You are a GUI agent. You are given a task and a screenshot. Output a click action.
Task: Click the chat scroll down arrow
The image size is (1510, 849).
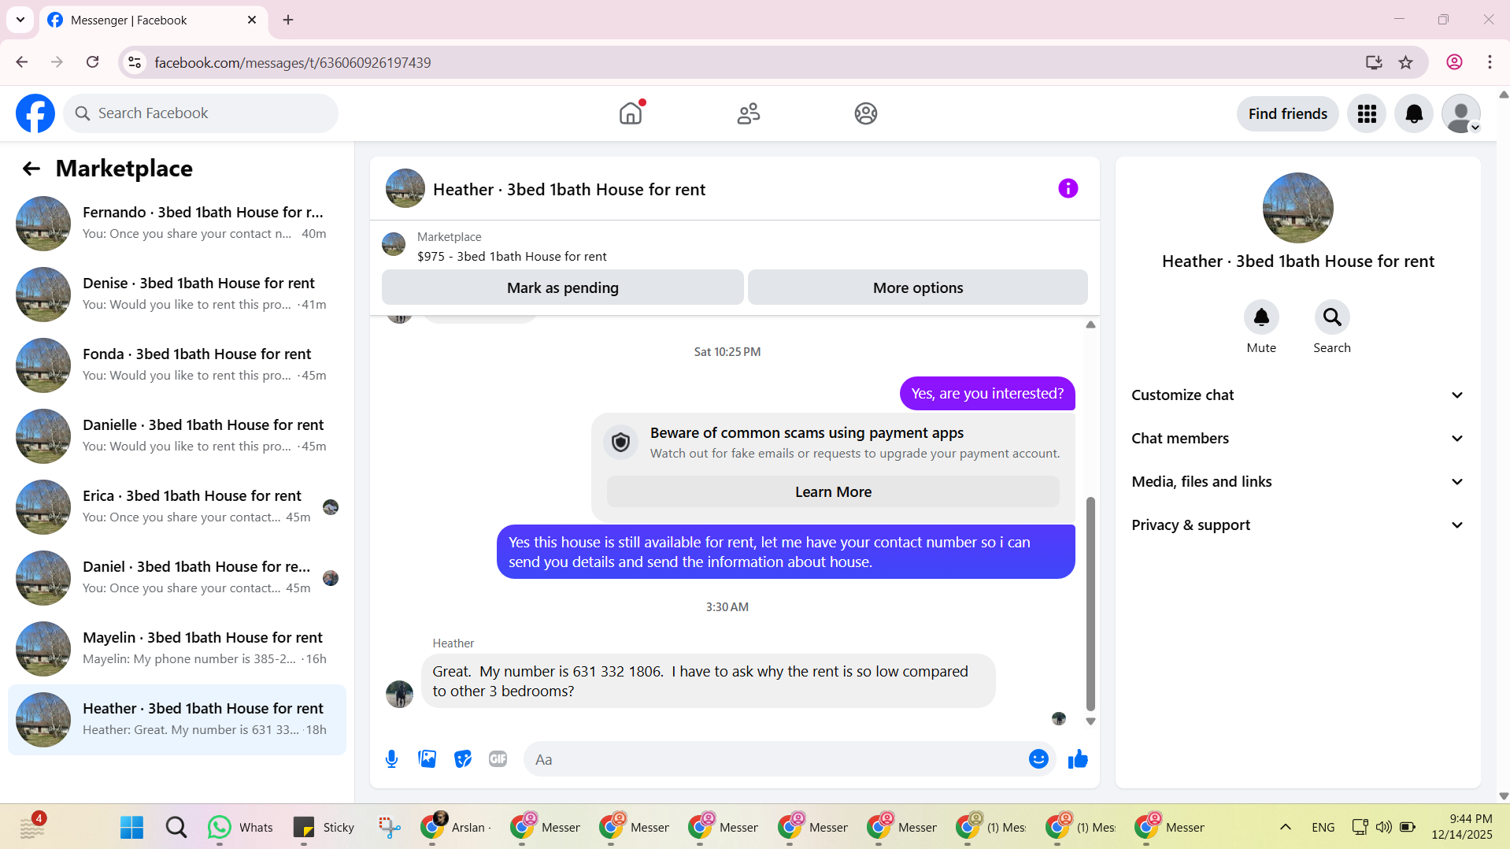pyautogui.click(x=1090, y=721)
